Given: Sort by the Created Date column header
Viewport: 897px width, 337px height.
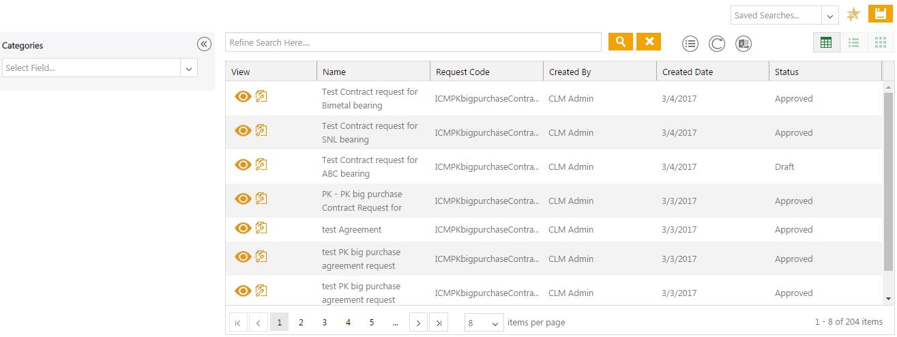Looking at the screenshot, I should click(x=688, y=72).
